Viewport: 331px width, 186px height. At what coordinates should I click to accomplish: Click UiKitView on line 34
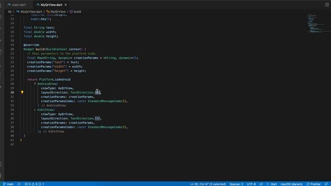tap(45, 110)
